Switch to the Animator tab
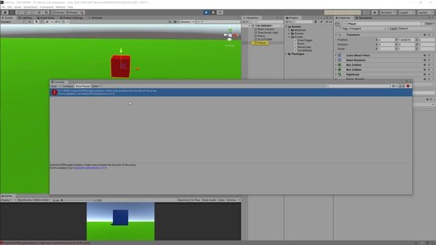 coord(95,18)
